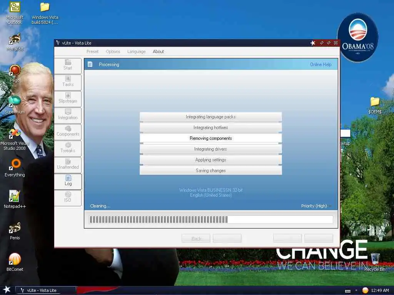Open the Components section
The height and width of the screenshot is (295, 394).
68,132
